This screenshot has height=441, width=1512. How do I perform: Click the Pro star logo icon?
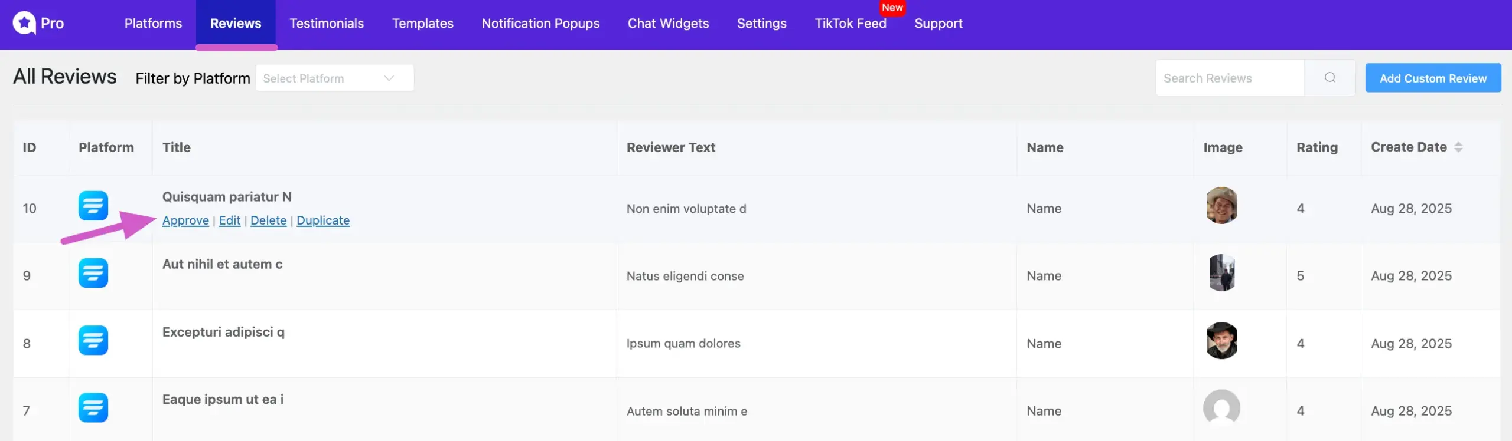(24, 23)
